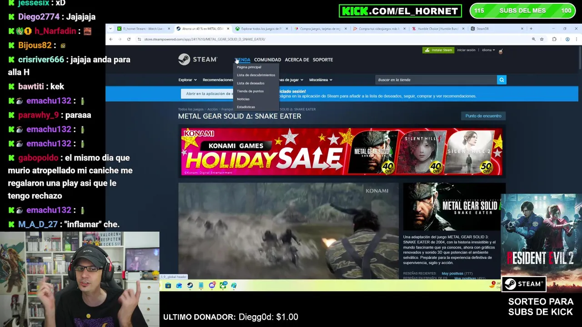This screenshot has height=327, width=582.
Task: Bookmark this page with the star icon
Action: pyautogui.click(x=542, y=39)
